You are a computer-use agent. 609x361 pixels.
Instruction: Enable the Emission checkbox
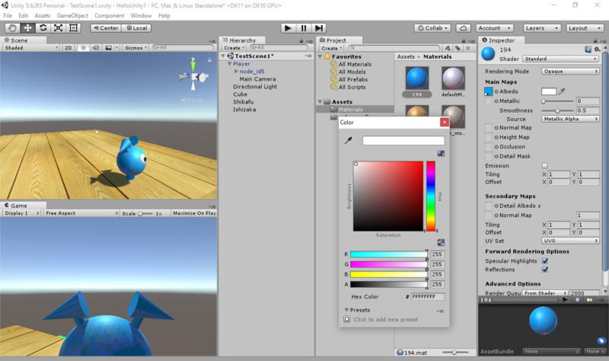pyautogui.click(x=544, y=165)
